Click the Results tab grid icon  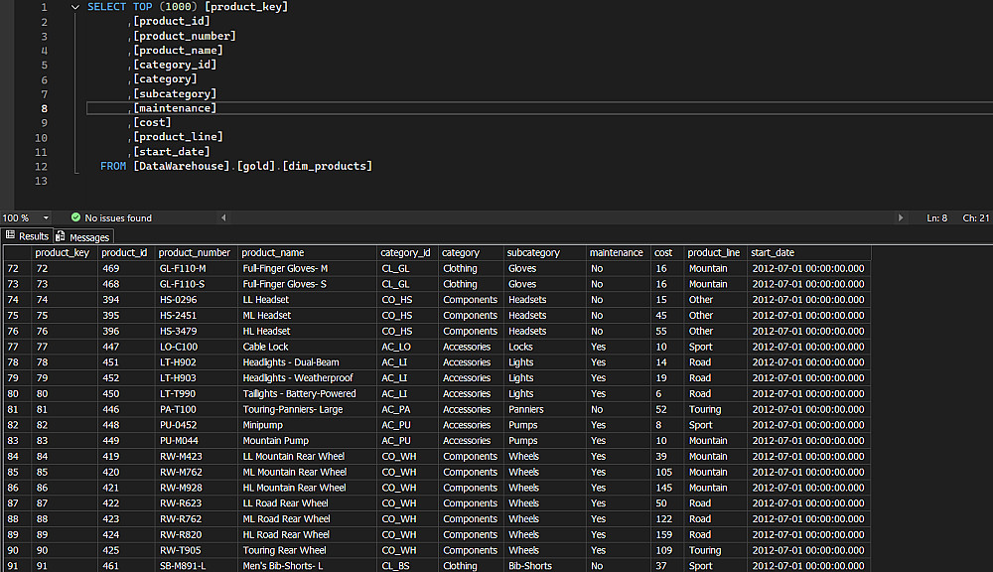point(11,236)
